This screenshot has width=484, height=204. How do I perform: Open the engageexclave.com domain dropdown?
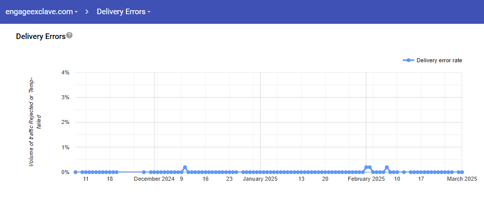coord(41,11)
